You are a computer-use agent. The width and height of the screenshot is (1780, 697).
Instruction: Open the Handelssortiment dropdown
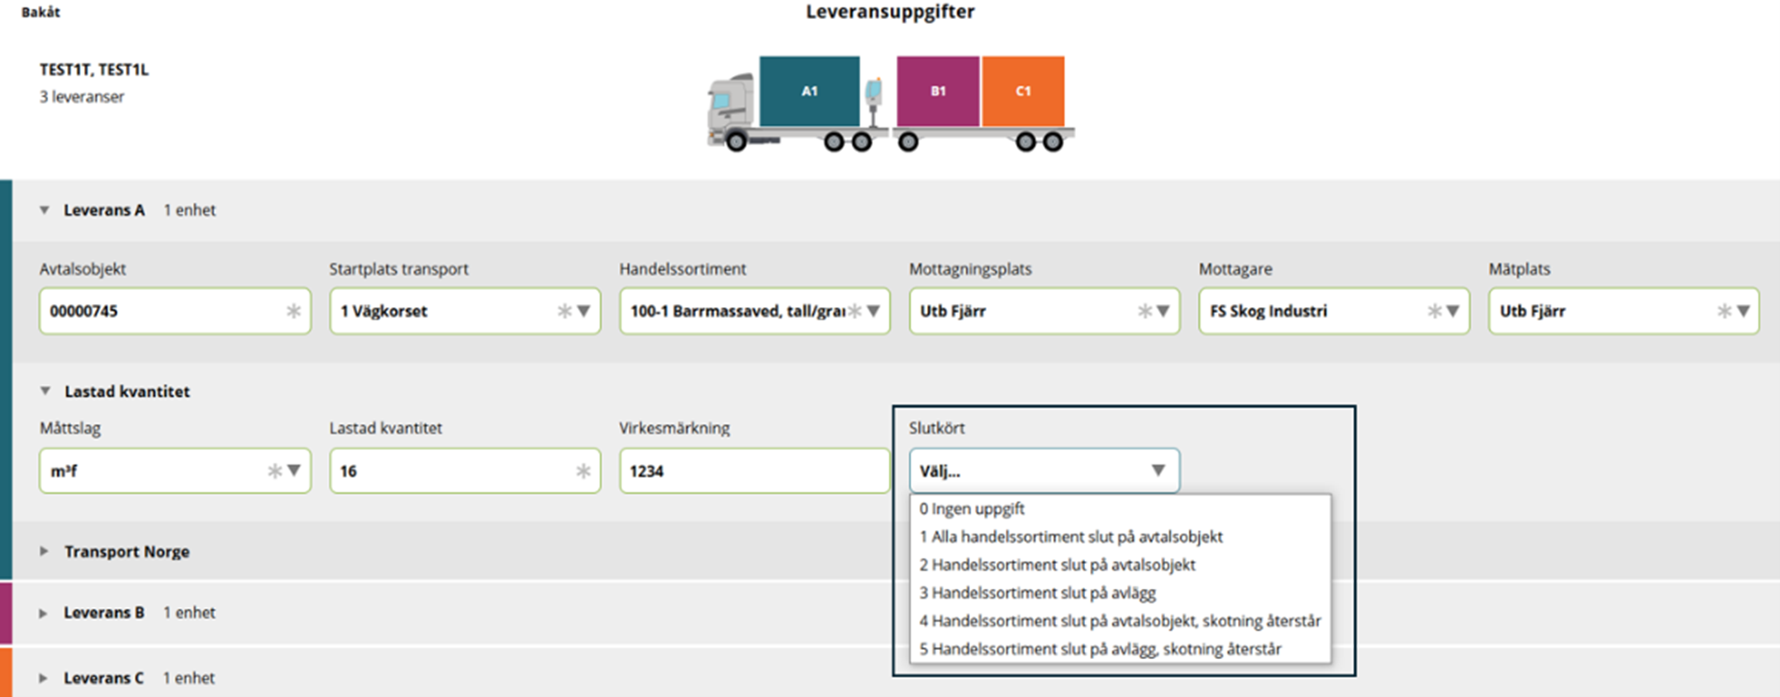[873, 311]
